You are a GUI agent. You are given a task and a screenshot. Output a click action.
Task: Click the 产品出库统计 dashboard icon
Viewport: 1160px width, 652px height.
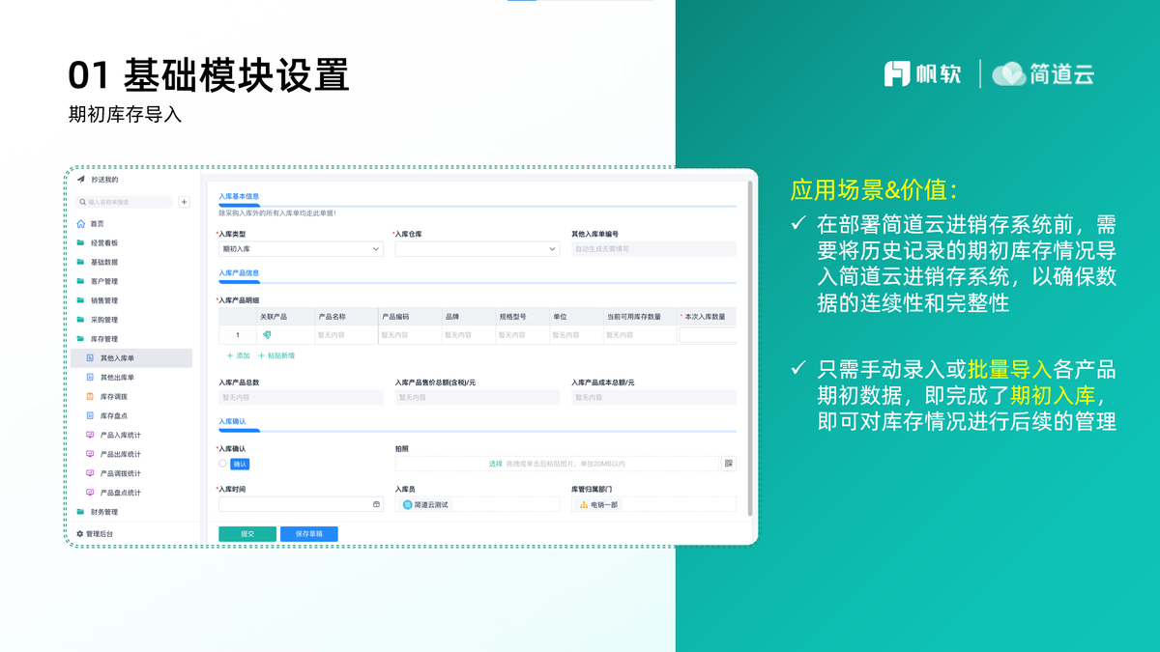coord(90,454)
